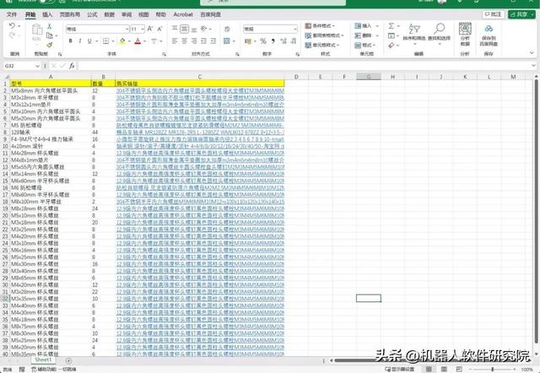Add a new sheet with plus button
The width and height of the screenshot is (540, 373).
click(x=68, y=360)
